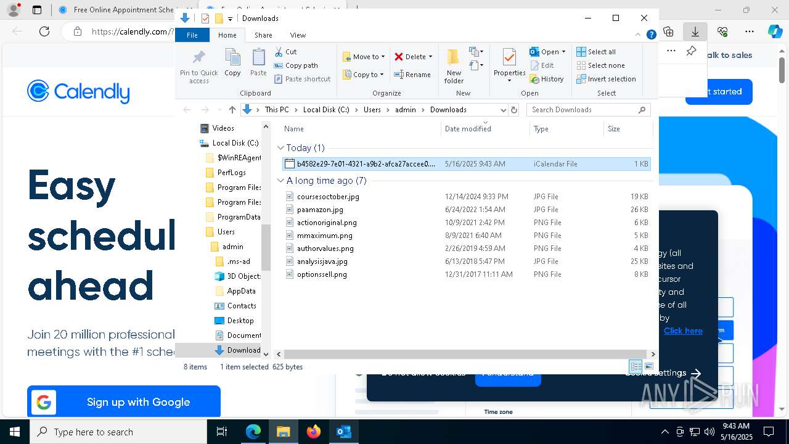Viewport: 789px width, 444px height.
Task: Refresh the Downloads folder view
Action: point(515,110)
